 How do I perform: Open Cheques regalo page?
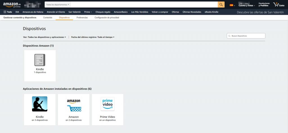103,12
